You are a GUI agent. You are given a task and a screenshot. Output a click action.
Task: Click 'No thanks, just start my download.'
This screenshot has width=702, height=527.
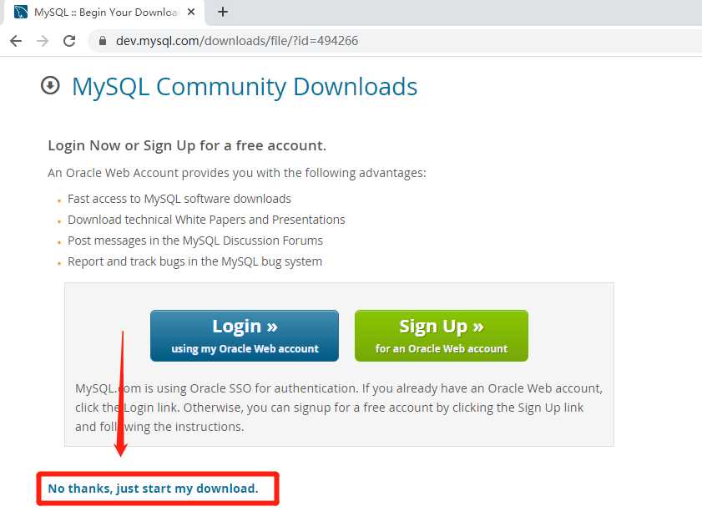(153, 489)
